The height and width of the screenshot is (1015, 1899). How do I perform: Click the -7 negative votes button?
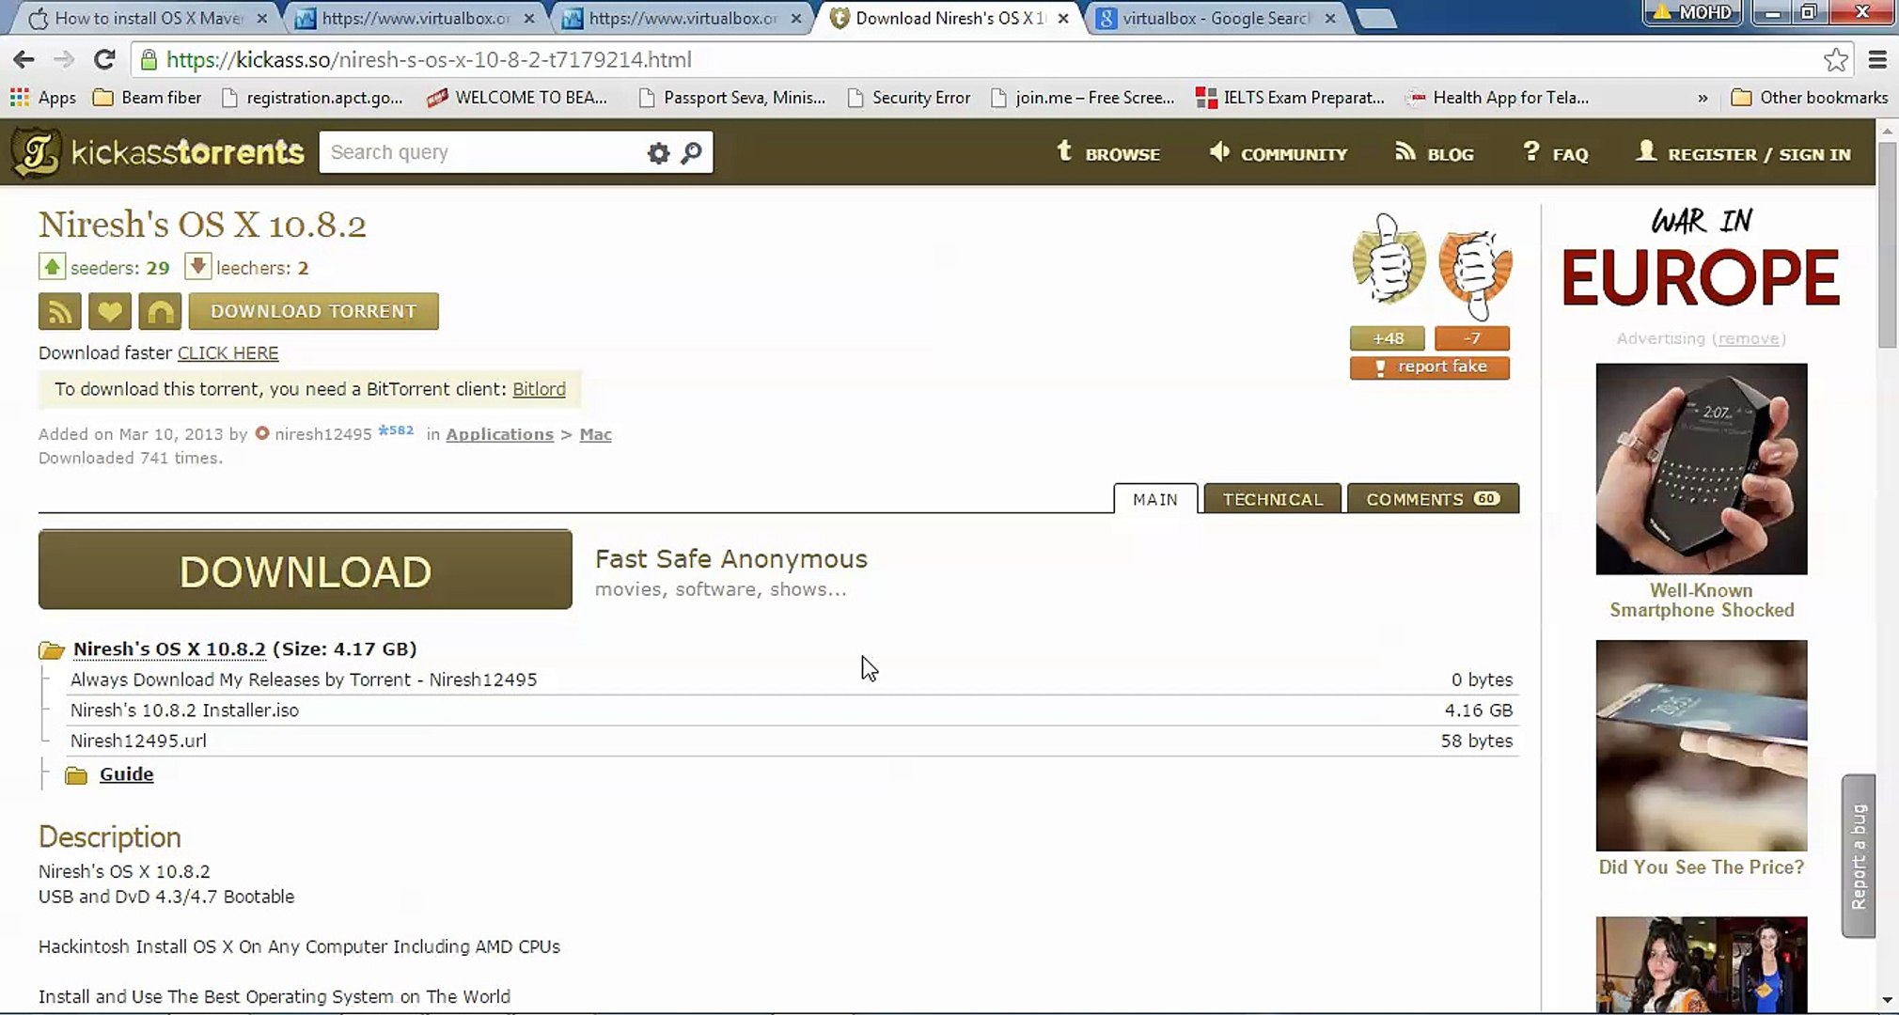click(x=1472, y=338)
